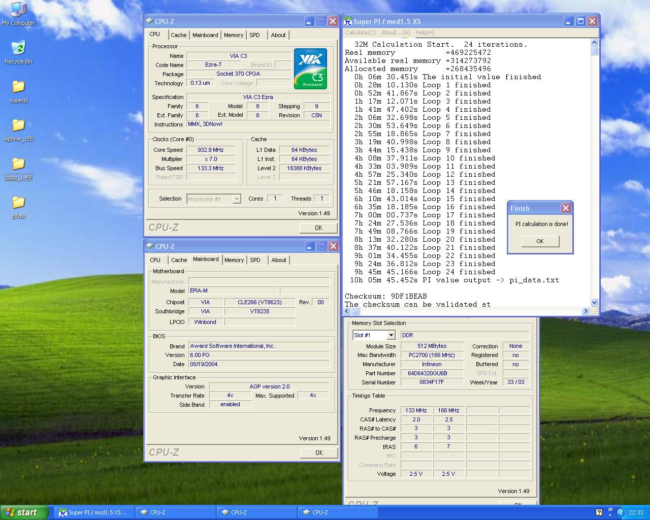Click the Super PI title bar icon
Viewport: 650px width, 520px height.
point(348,21)
